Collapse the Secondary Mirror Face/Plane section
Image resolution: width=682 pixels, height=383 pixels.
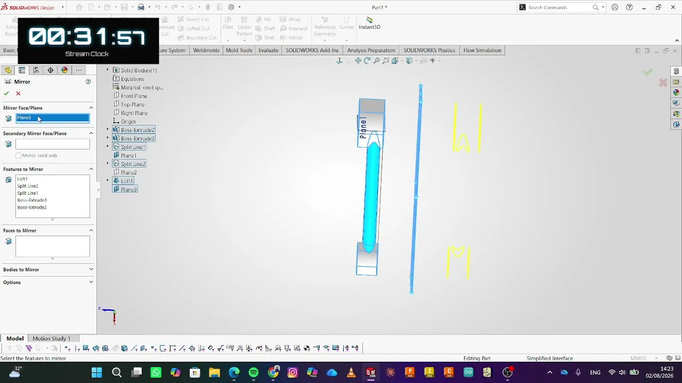click(x=91, y=134)
